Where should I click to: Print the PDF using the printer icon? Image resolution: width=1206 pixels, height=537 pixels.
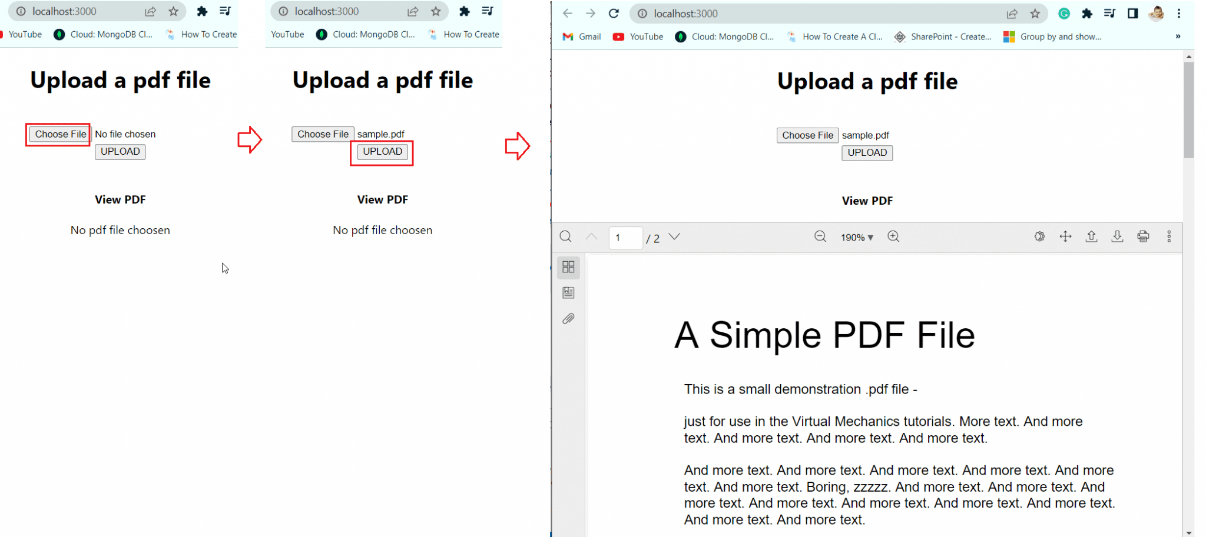(x=1143, y=236)
